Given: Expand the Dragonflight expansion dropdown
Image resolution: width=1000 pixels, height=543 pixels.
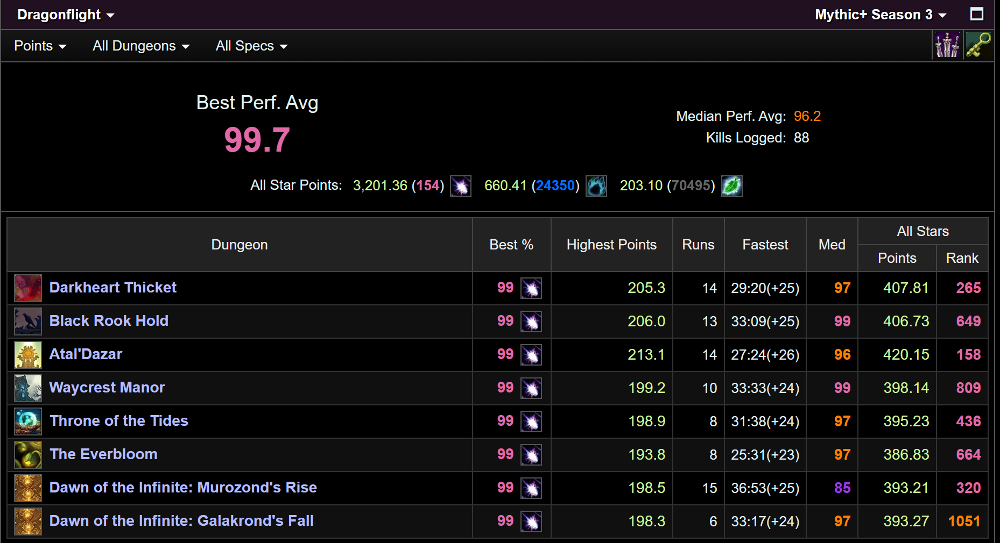Looking at the screenshot, I should [66, 15].
